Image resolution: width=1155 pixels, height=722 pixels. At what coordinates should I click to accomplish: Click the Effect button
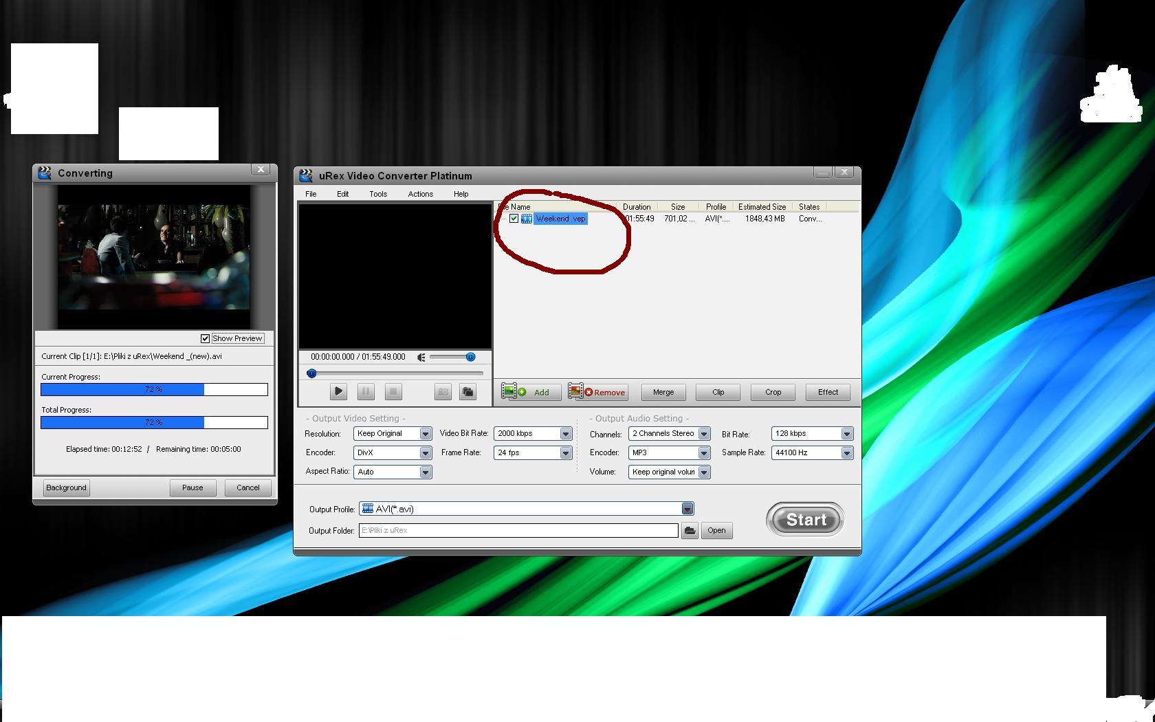828,392
